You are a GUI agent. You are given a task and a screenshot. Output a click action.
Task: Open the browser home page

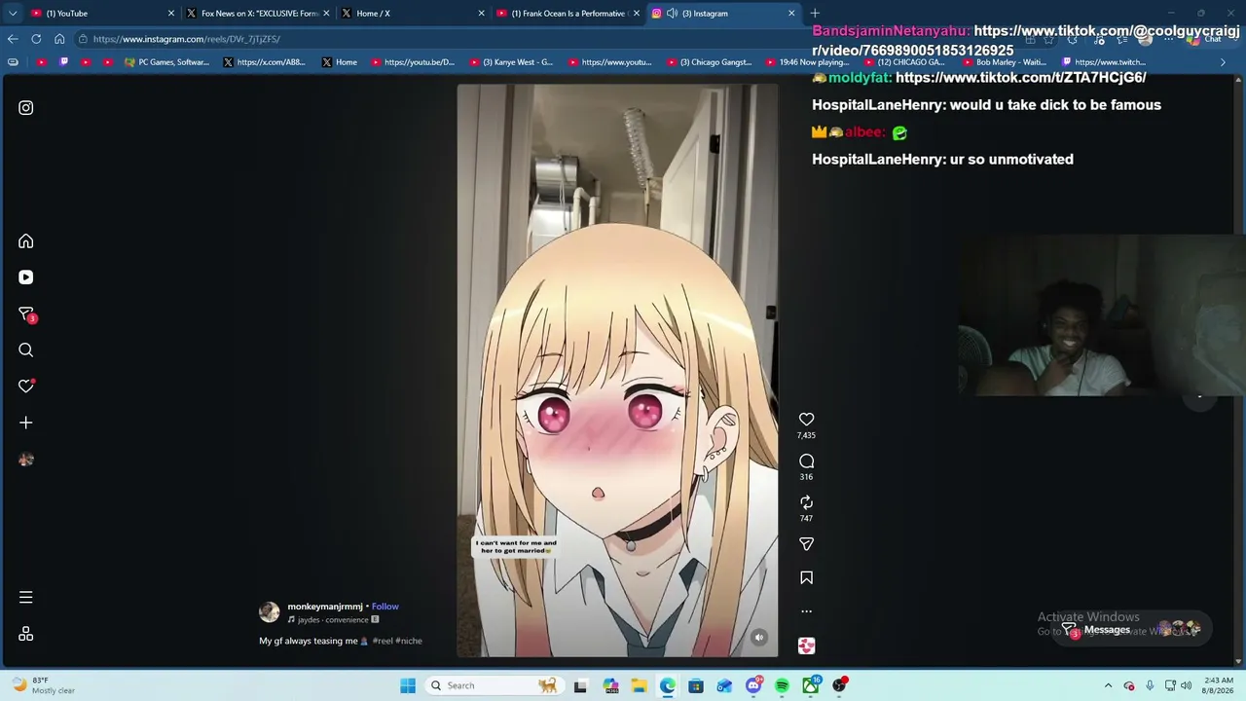click(59, 39)
